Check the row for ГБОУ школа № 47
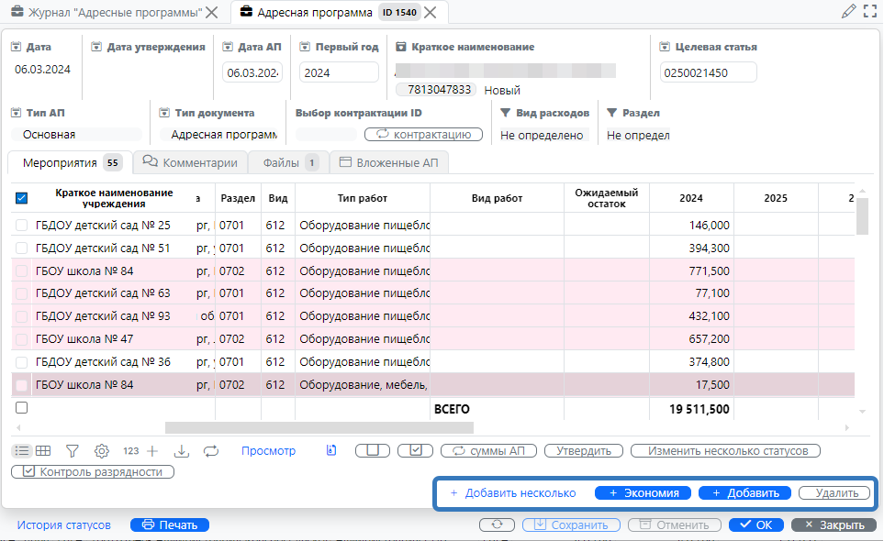The image size is (884, 541). (22, 339)
